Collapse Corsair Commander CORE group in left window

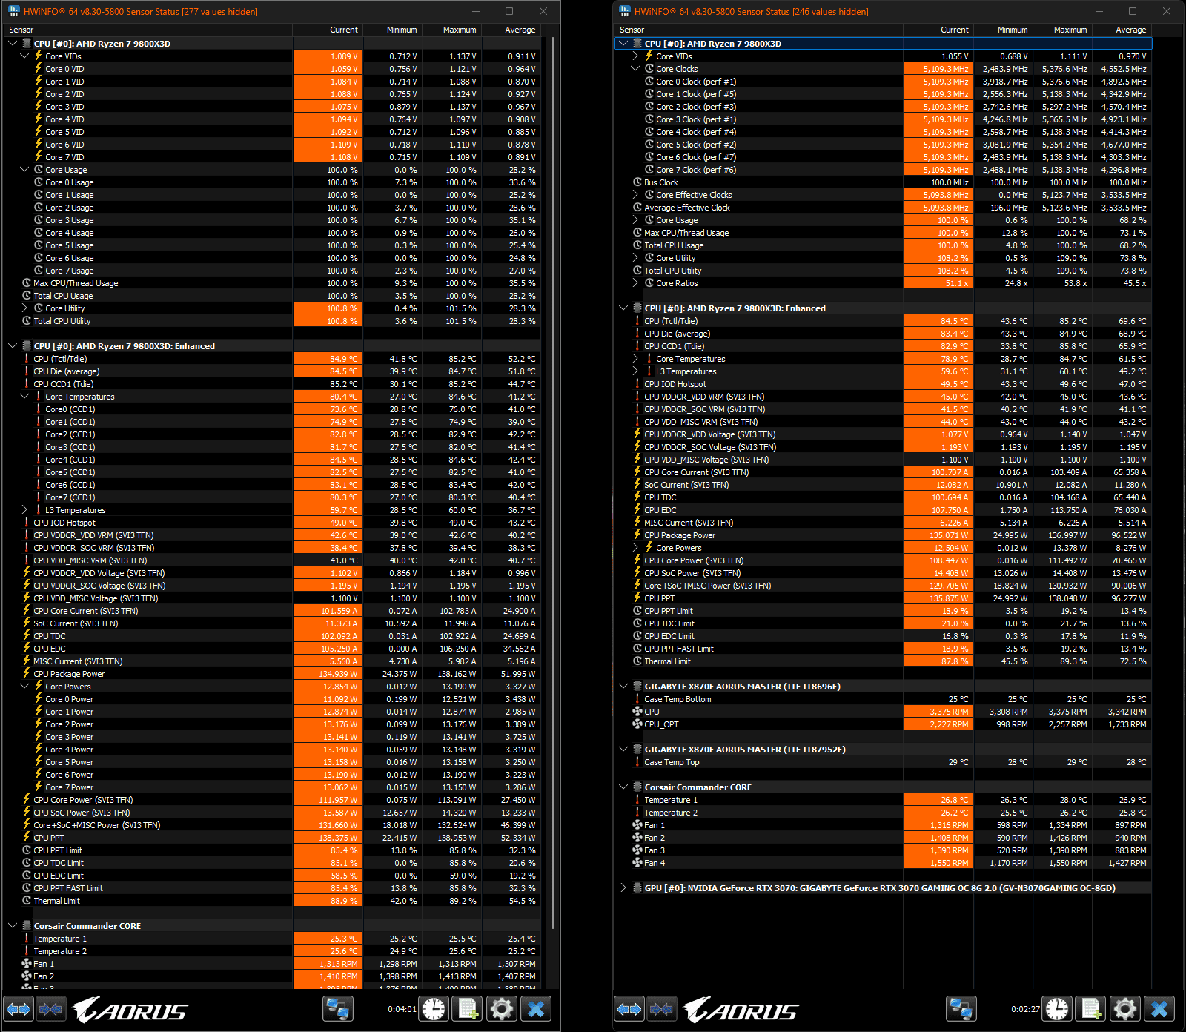click(x=13, y=926)
